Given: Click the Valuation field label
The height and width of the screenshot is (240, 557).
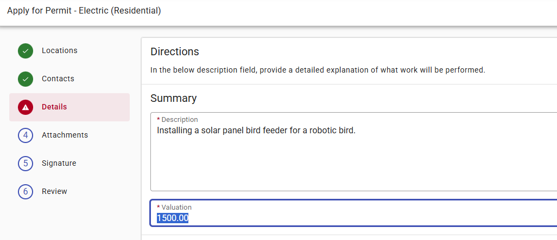Looking at the screenshot, I should pyautogui.click(x=176, y=207).
